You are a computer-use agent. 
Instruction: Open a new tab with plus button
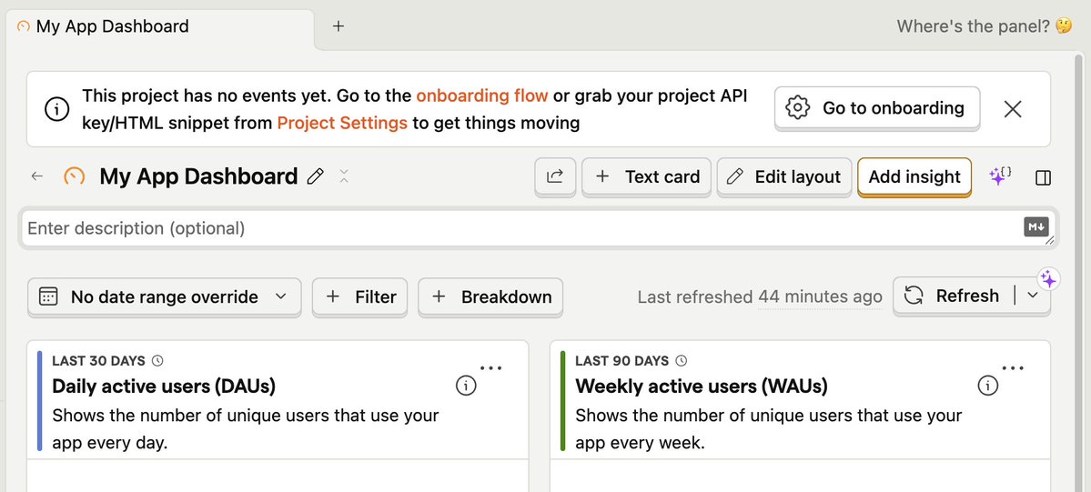[x=338, y=26]
